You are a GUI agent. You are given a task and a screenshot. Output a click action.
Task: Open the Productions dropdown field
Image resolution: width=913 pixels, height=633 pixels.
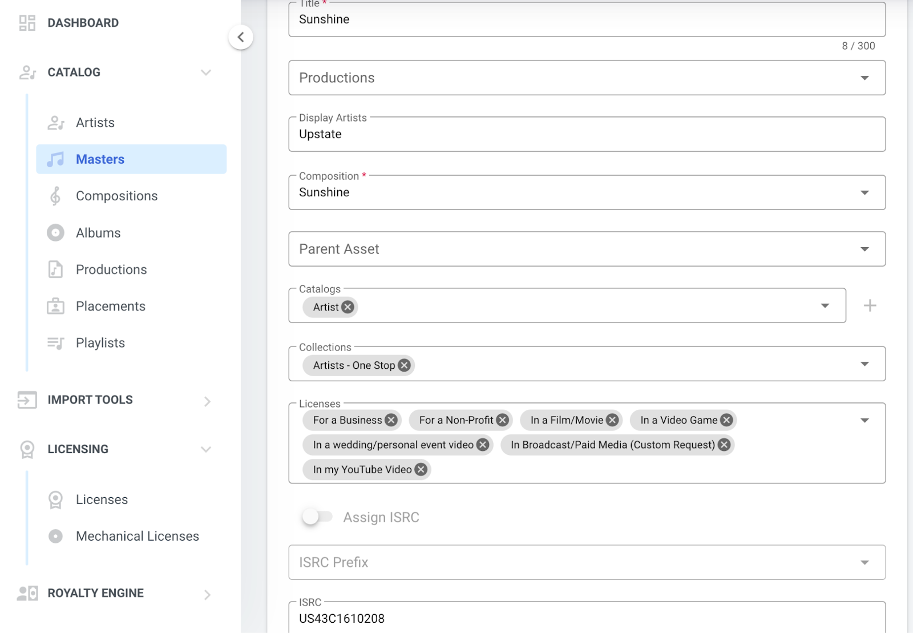click(x=587, y=78)
